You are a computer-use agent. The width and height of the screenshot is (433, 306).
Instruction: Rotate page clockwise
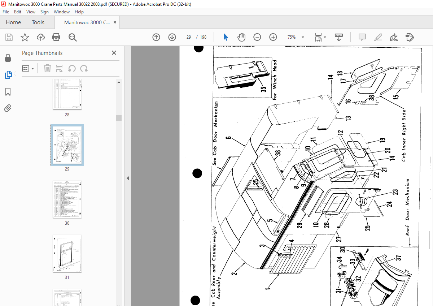pos(84,68)
